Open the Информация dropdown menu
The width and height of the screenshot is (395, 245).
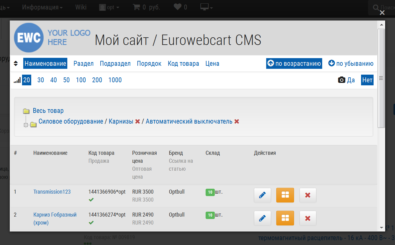42,7
